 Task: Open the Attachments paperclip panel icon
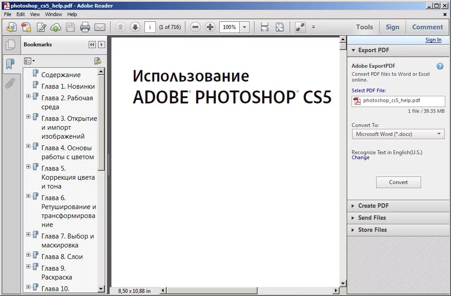coord(10,83)
